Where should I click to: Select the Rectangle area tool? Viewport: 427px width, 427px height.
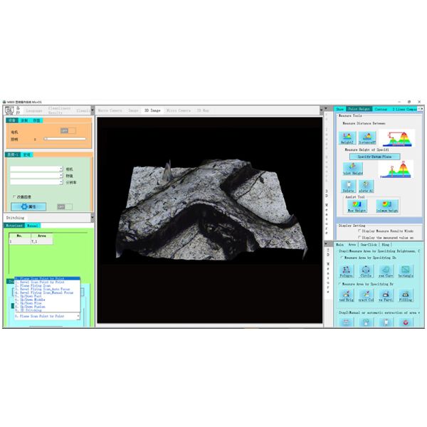[x=406, y=273]
